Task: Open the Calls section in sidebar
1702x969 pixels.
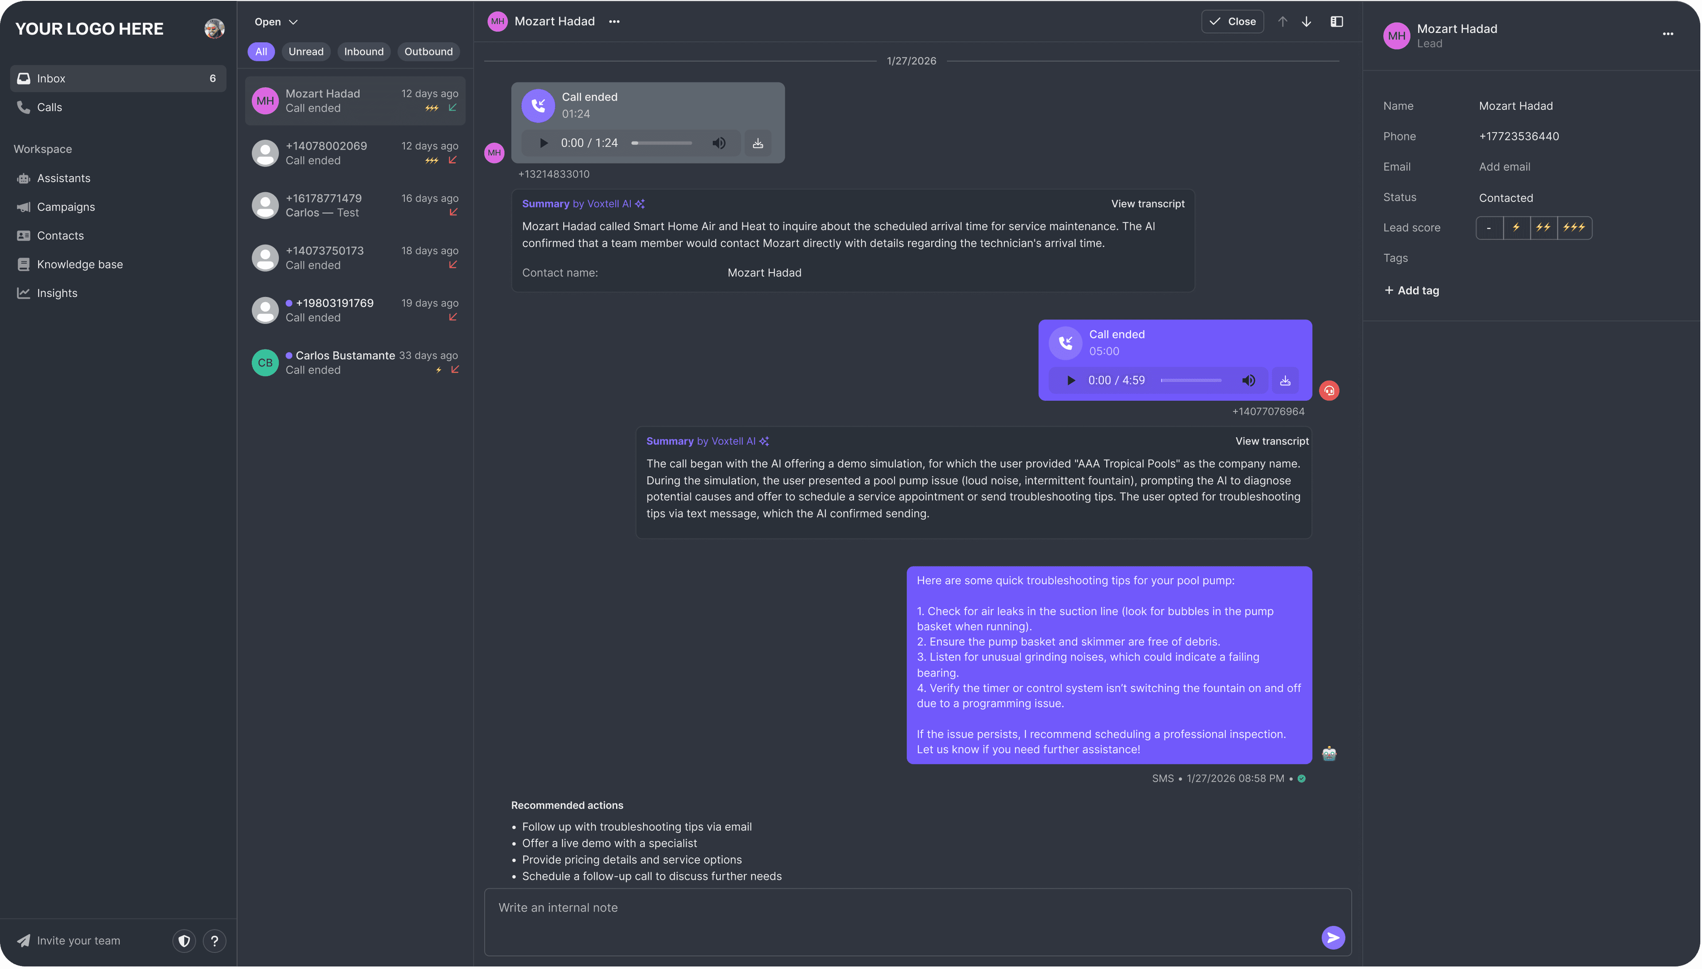Action: pyautogui.click(x=49, y=107)
